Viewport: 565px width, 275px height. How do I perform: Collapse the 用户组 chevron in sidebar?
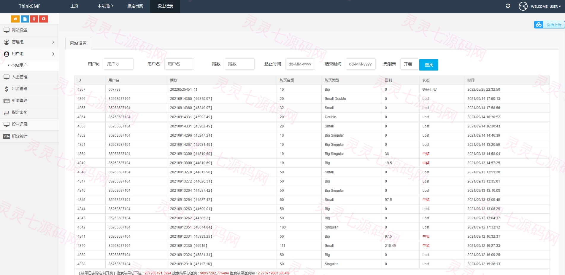tap(53, 54)
